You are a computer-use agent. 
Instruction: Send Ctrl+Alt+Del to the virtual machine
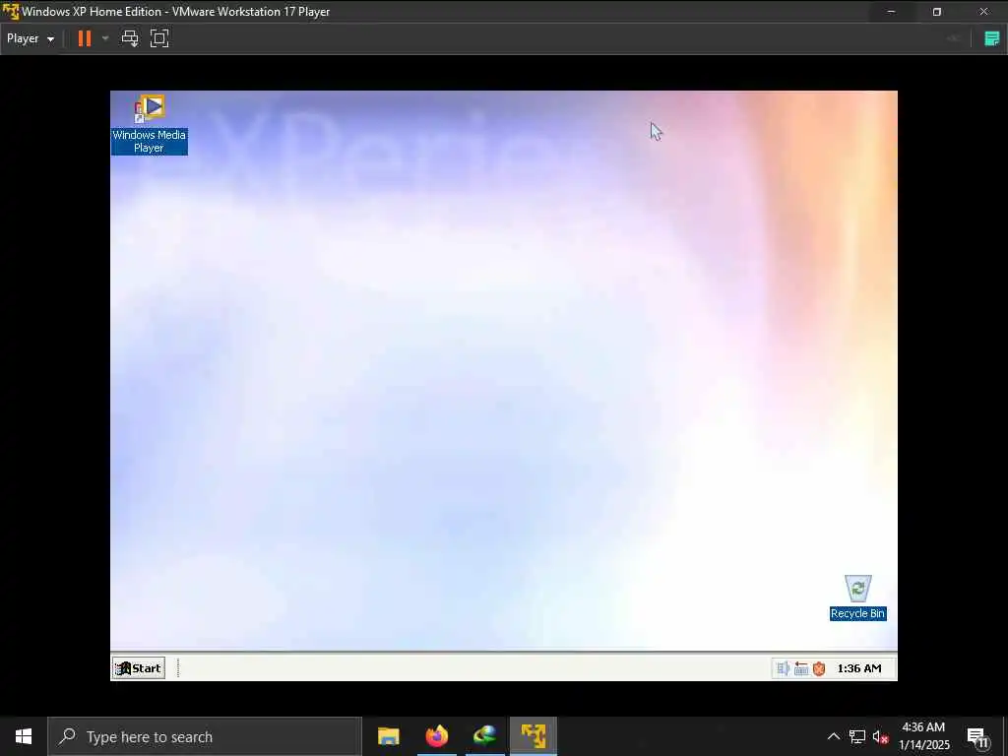(130, 38)
